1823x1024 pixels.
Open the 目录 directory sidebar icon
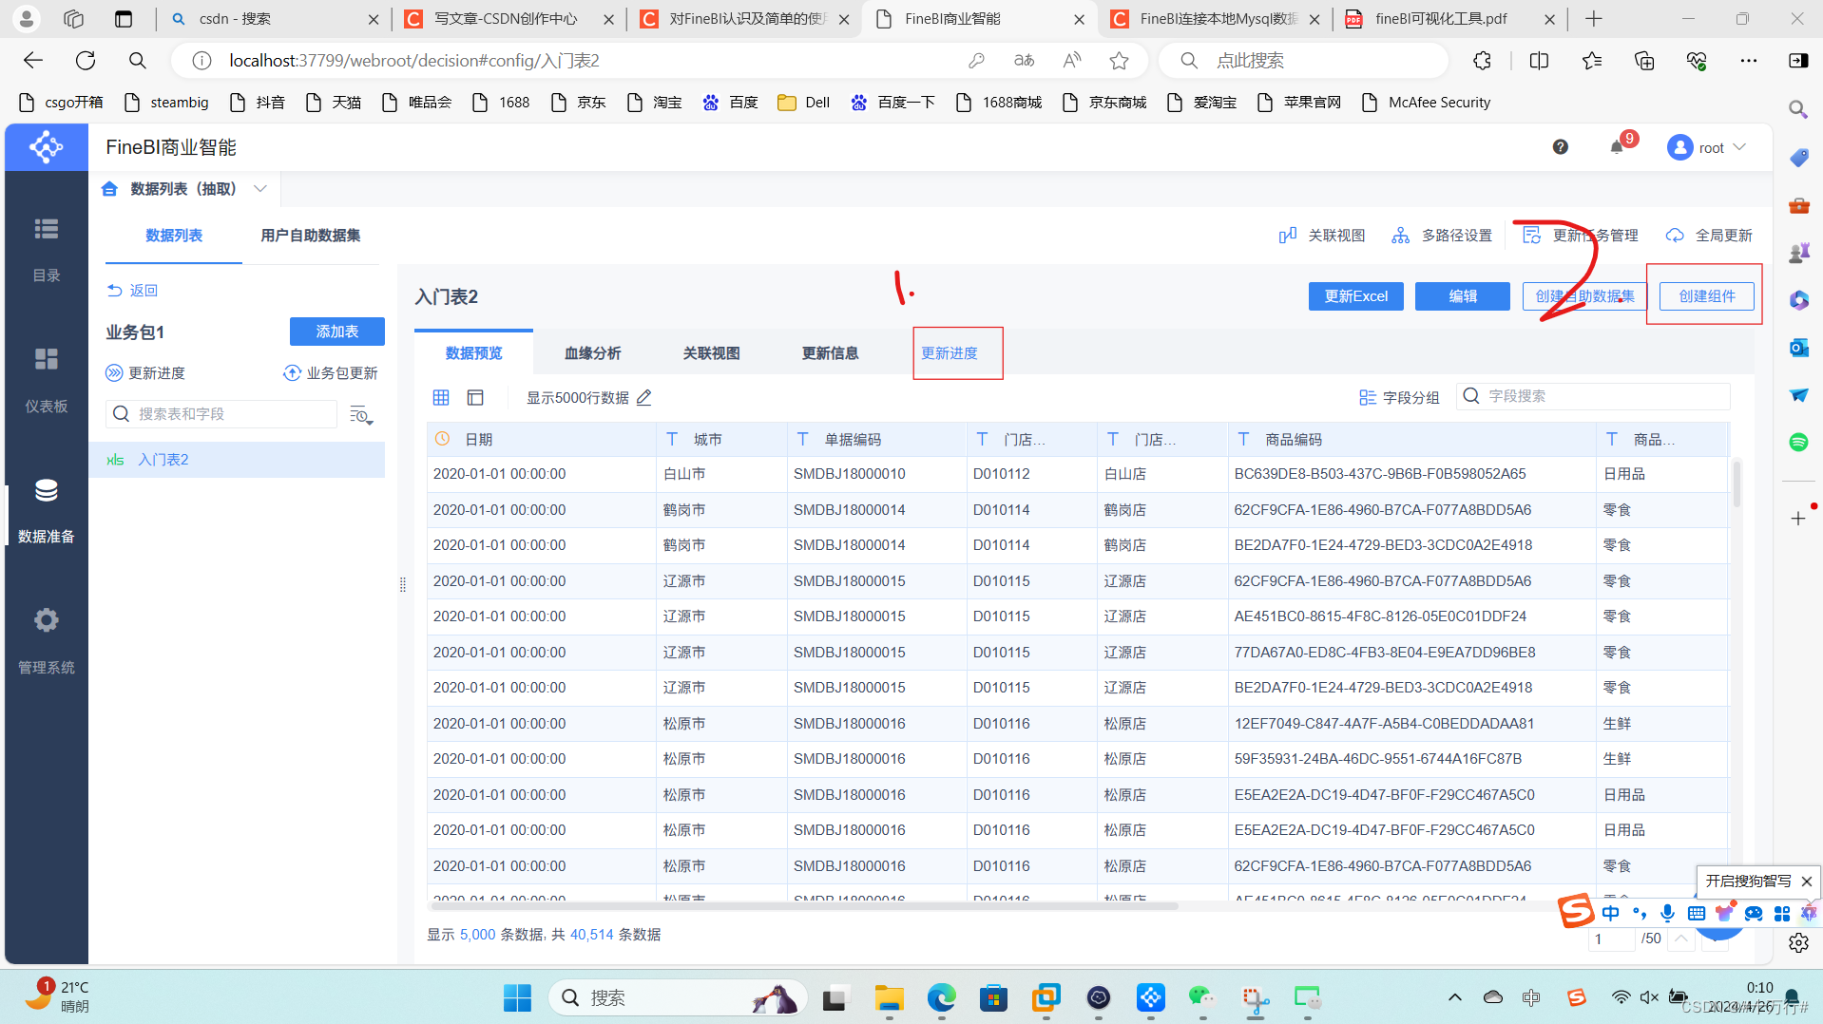[46, 229]
